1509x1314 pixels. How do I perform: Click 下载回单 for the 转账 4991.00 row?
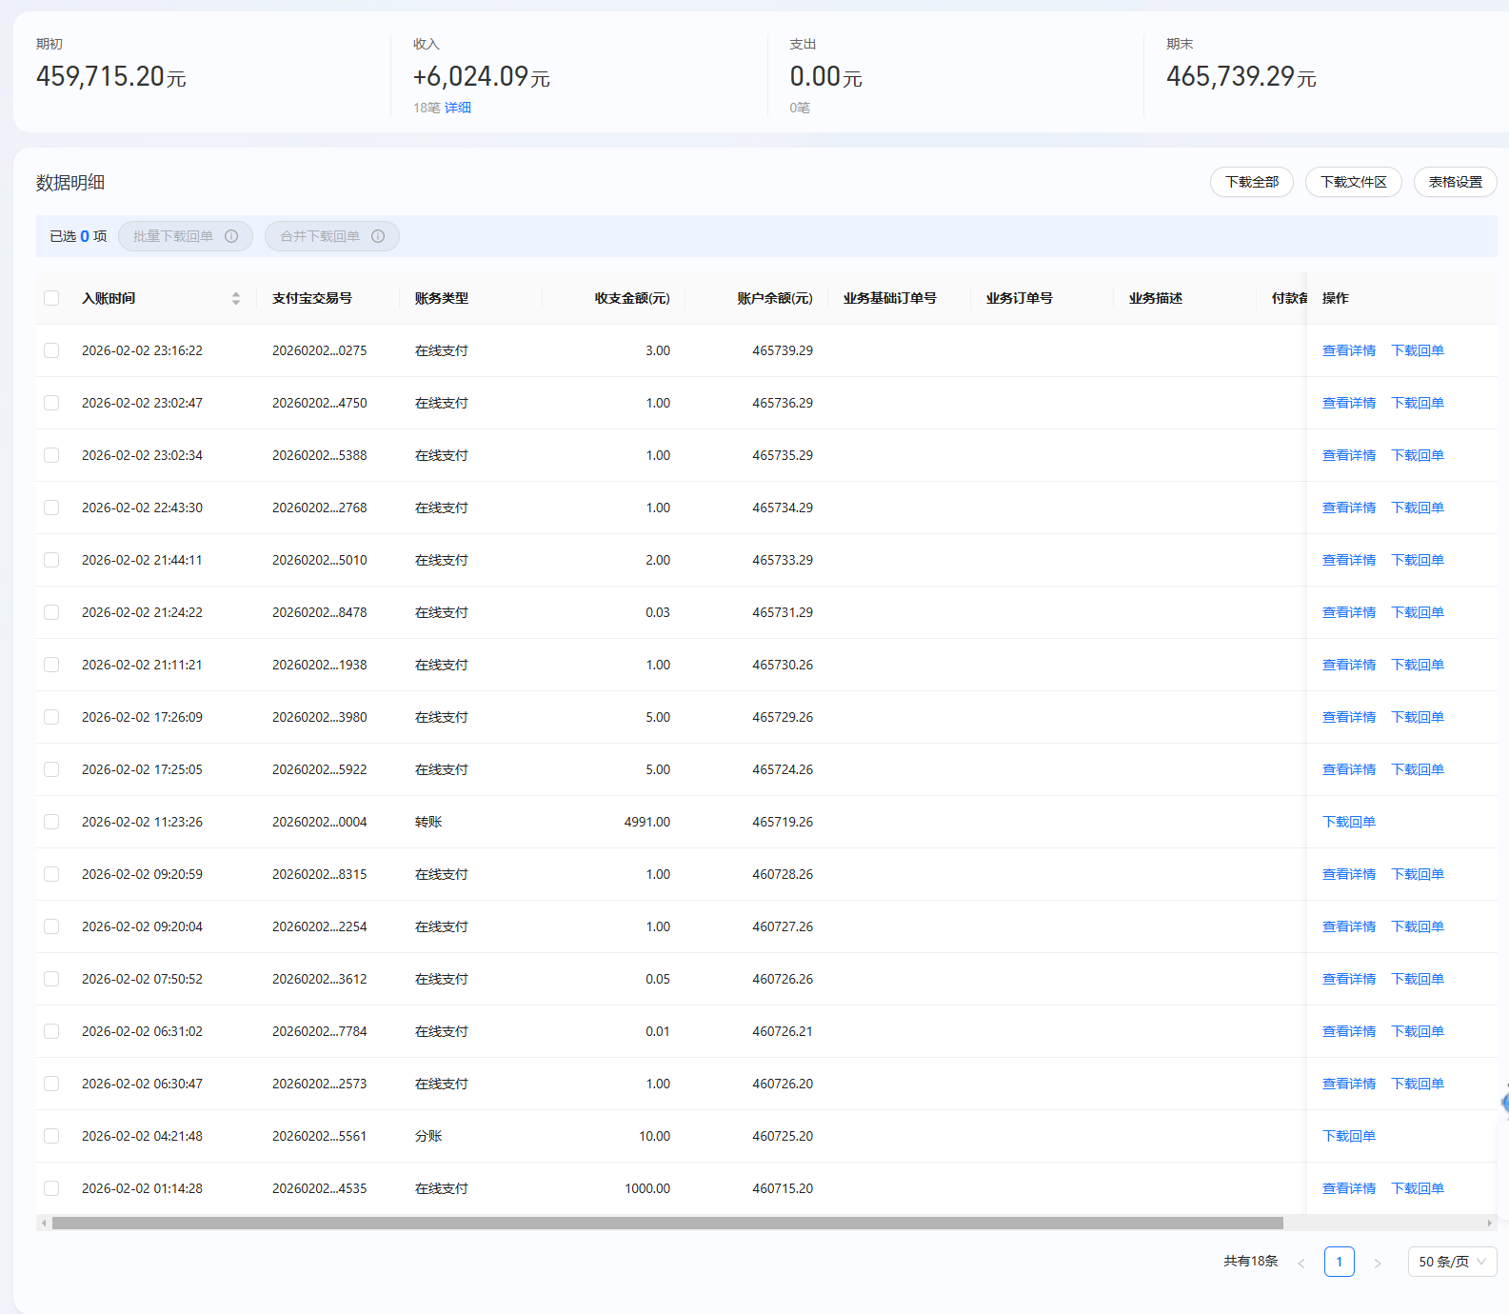point(1348,822)
